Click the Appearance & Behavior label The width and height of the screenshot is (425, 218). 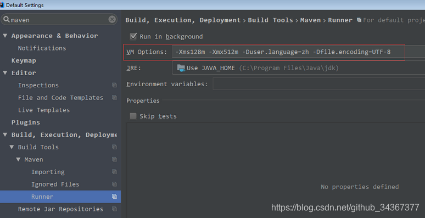[54, 36]
